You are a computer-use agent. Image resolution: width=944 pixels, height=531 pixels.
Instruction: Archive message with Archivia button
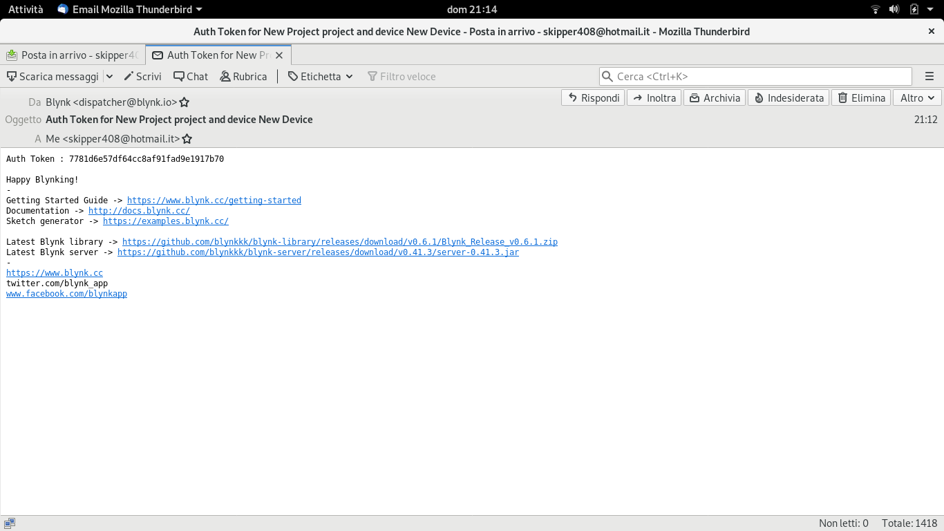[x=715, y=98]
